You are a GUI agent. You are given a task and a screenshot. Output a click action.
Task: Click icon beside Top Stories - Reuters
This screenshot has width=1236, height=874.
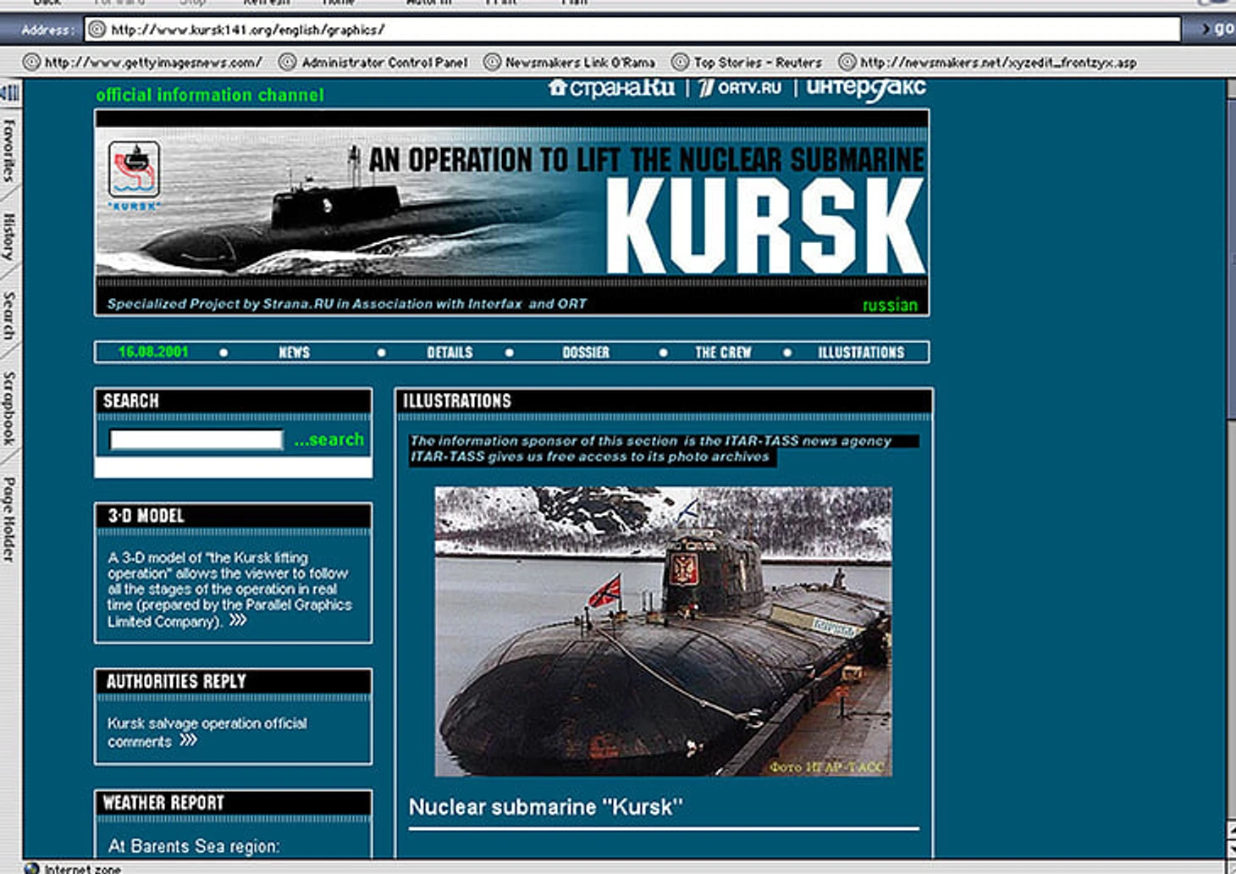click(x=680, y=62)
